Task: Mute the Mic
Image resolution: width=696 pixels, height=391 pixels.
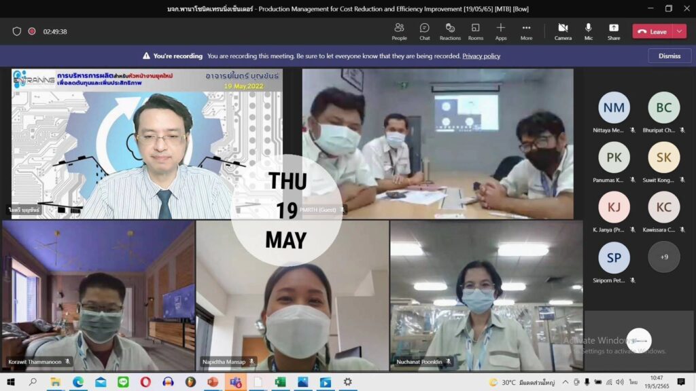Action: (x=588, y=31)
